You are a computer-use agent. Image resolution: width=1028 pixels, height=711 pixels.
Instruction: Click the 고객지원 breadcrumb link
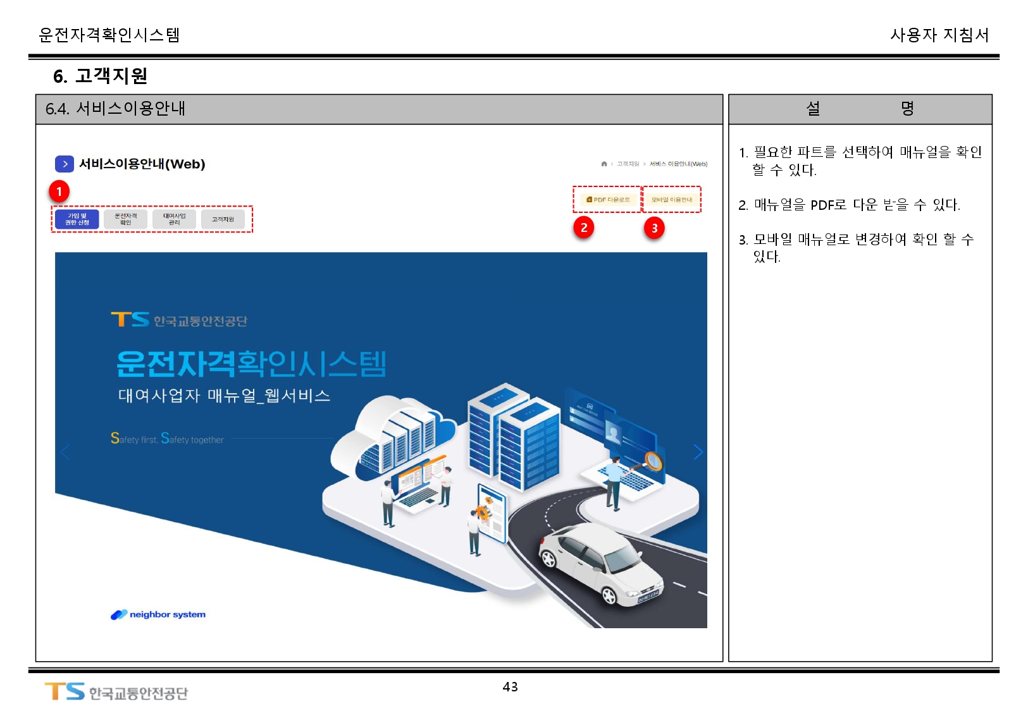pyautogui.click(x=628, y=164)
